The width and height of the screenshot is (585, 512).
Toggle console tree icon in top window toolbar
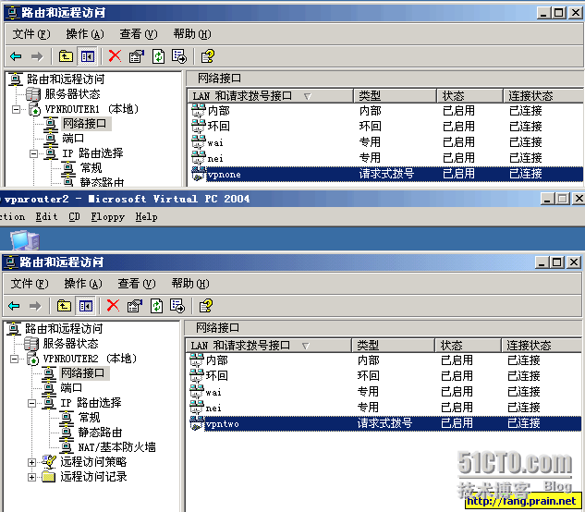pos(87,56)
